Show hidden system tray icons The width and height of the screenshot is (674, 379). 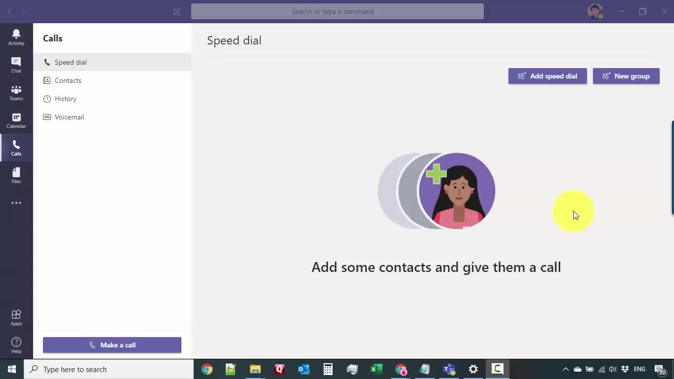[565, 369]
